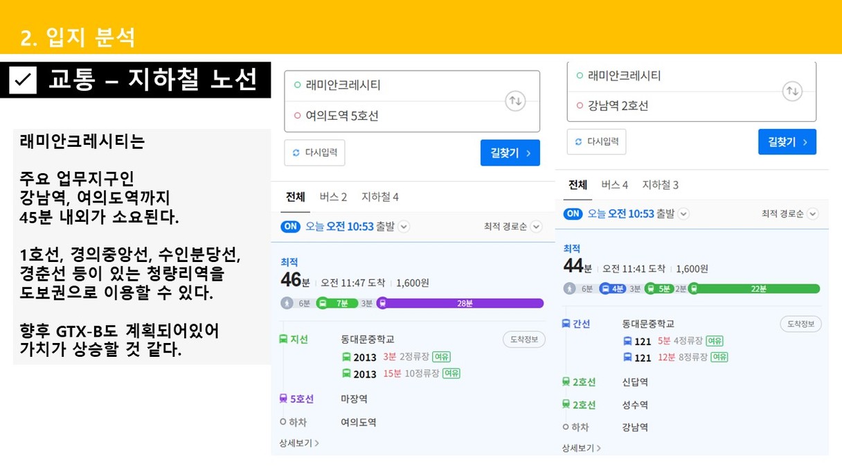Image resolution: width=842 pixels, height=474 pixels.
Task: Expand 상세보기 under the 강남역 route
Action: click(582, 448)
